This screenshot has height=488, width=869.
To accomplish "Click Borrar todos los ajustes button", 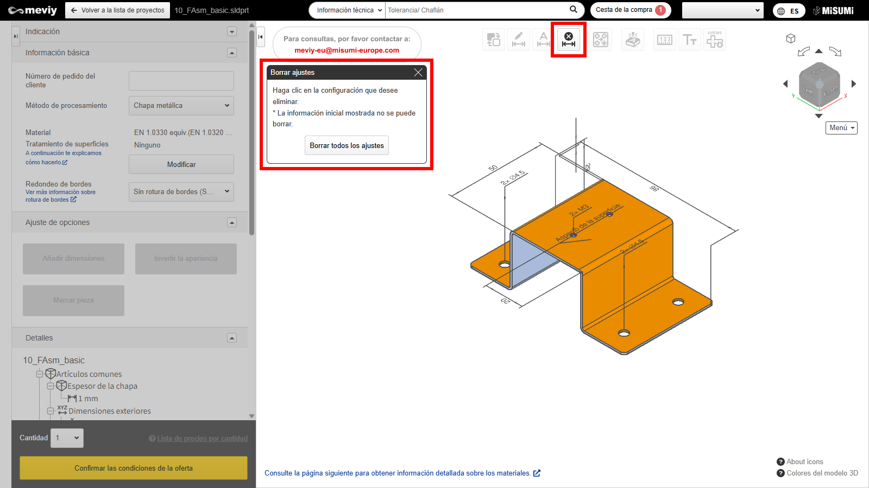I will point(347,145).
